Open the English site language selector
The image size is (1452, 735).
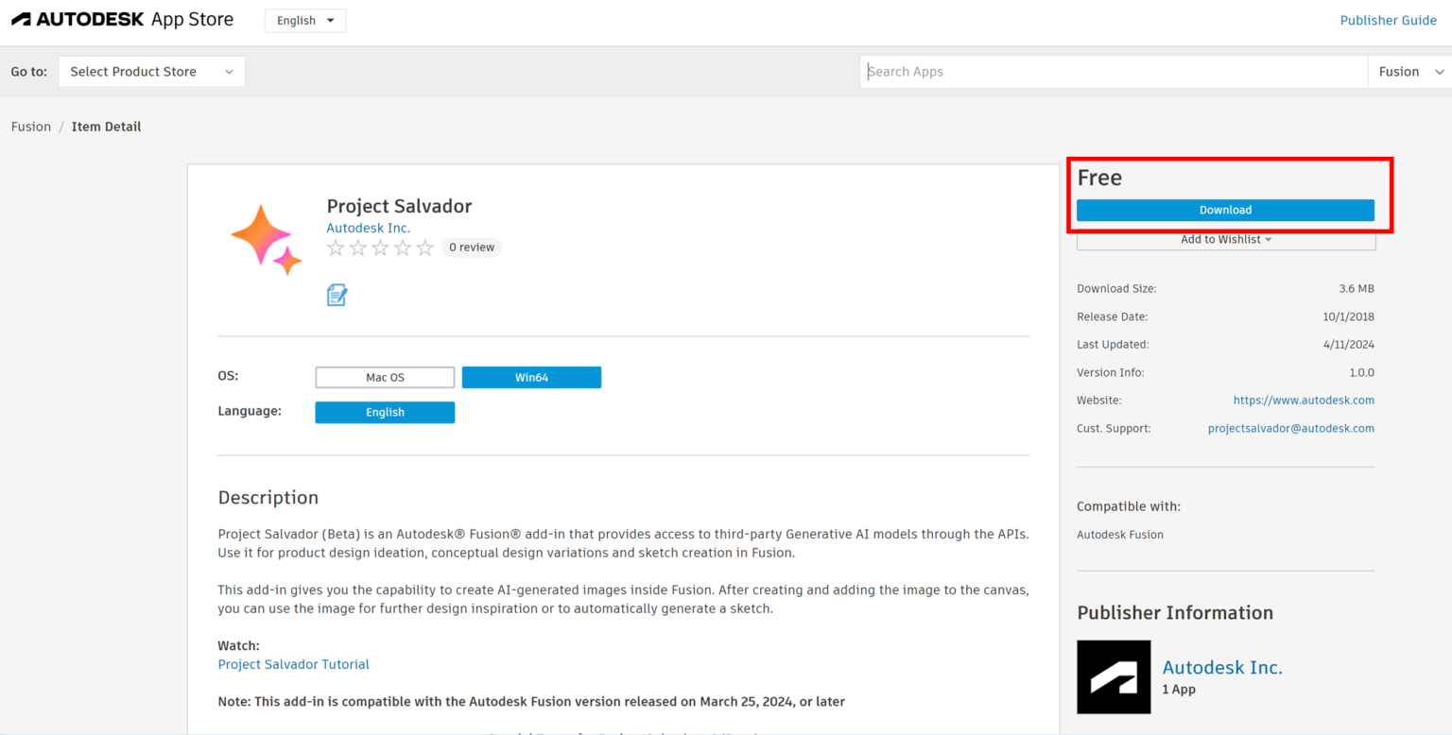click(x=304, y=20)
